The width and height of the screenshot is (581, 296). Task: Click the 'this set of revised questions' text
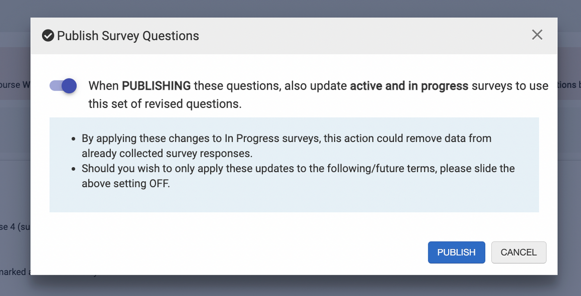(165, 104)
